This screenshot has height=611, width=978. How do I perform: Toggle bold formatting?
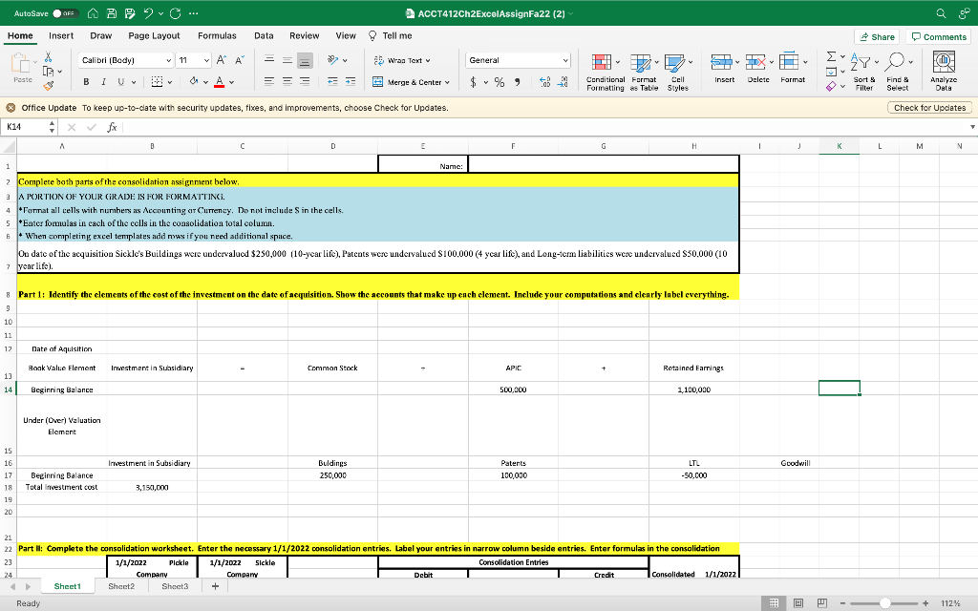point(86,82)
